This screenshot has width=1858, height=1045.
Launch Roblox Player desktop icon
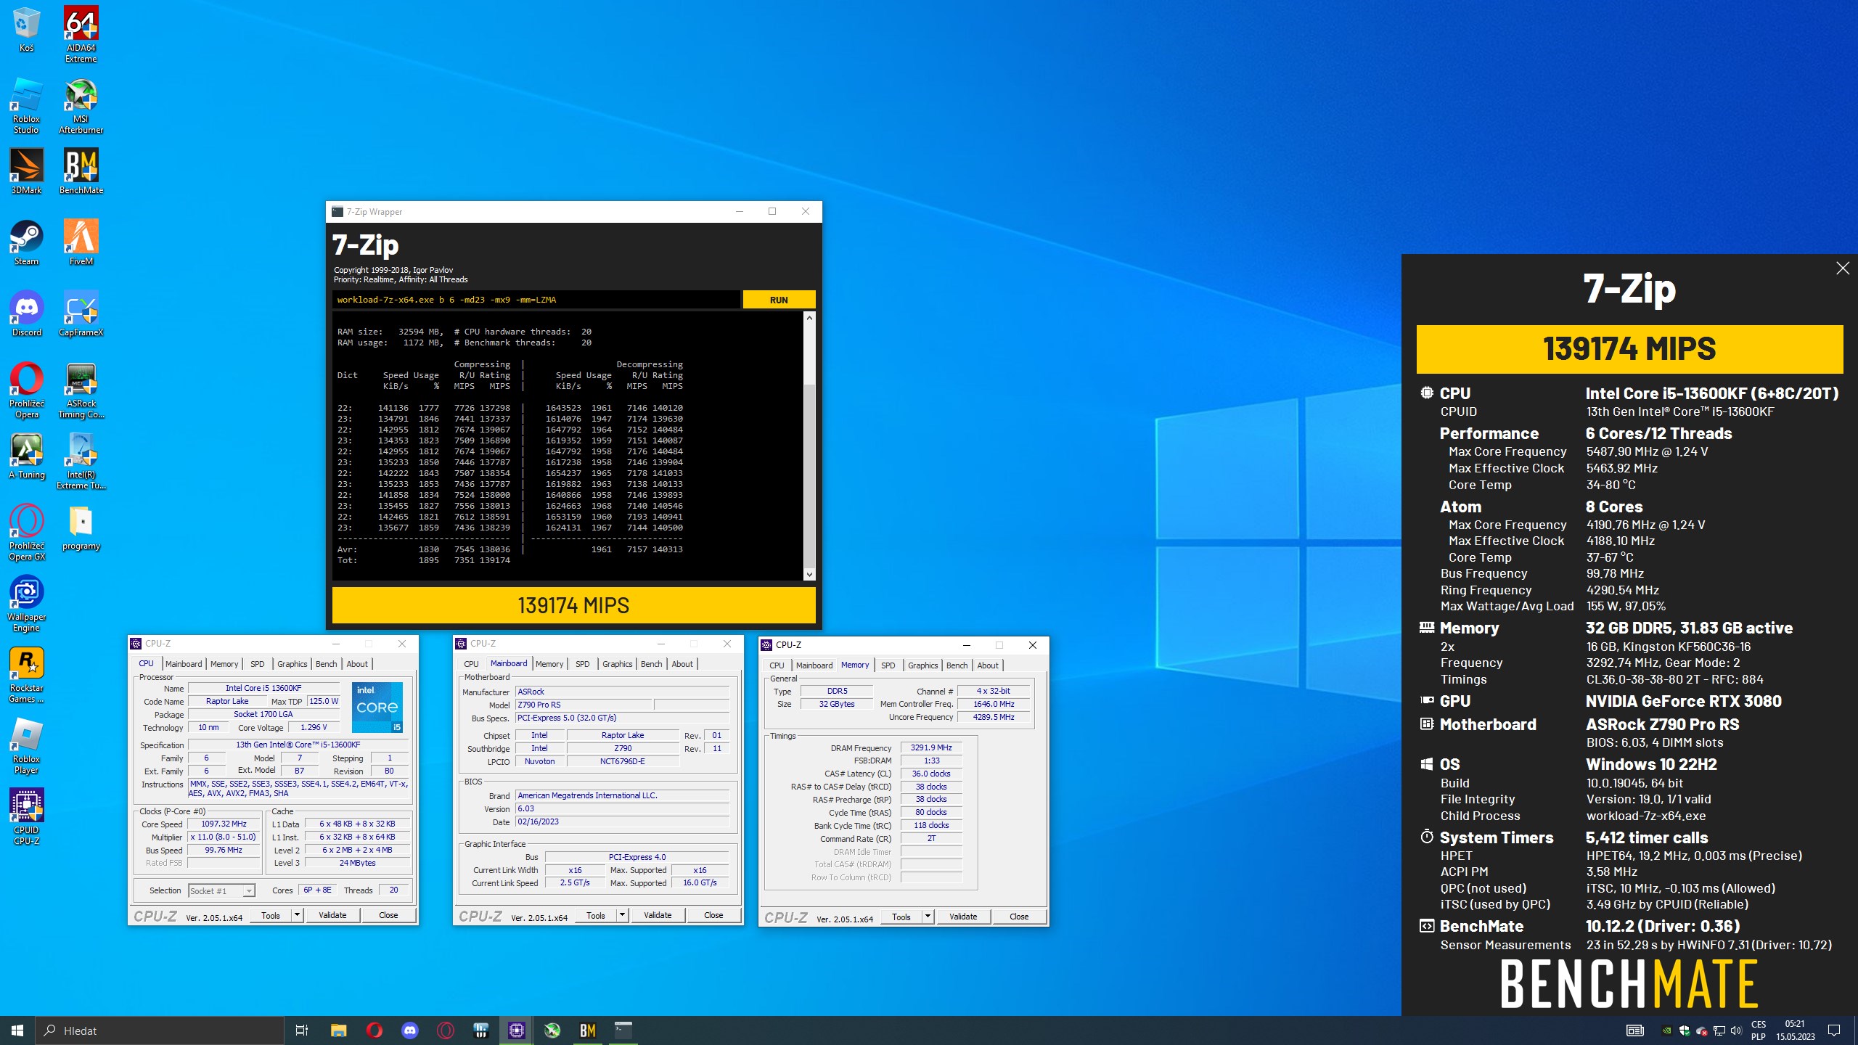pyautogui.click(x=26, y=746)
